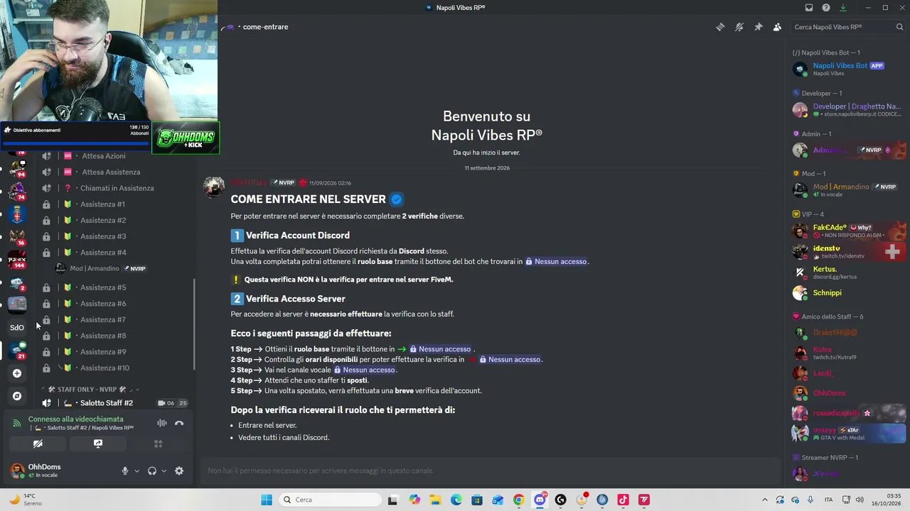Select the Assistenza #5 voice channel
Screen dimensions: 910x511
[x=103, y=287]
